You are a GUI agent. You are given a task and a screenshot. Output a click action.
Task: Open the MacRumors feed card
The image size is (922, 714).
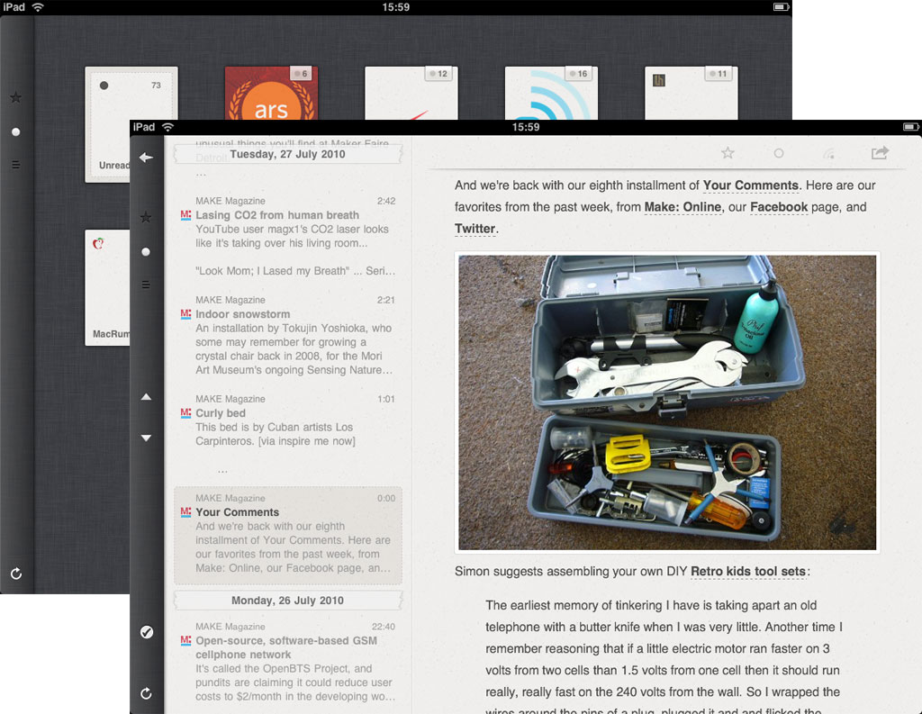108,287
